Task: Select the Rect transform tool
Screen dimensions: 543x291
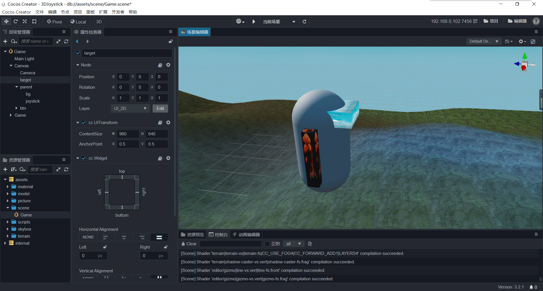Action: [34, 21]
